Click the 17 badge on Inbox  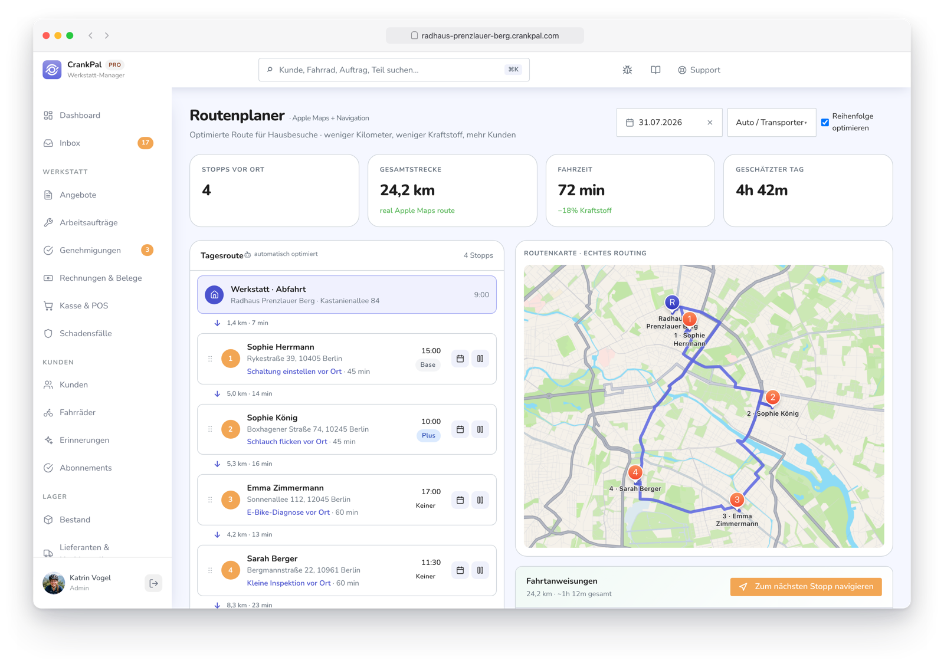[x=145, y=143]
